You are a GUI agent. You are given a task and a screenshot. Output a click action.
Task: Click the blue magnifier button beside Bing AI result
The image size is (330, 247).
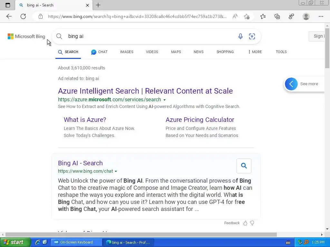[244, 166]
